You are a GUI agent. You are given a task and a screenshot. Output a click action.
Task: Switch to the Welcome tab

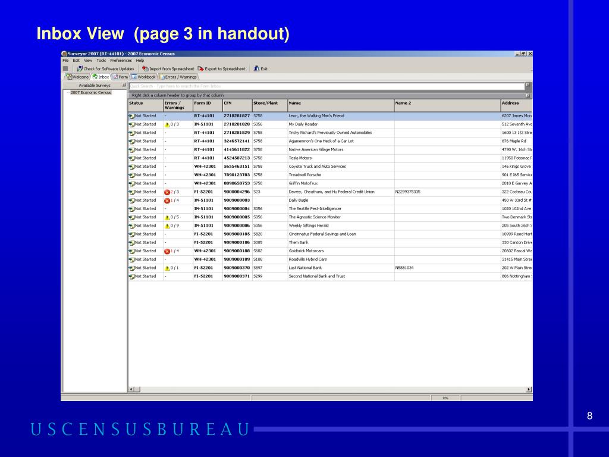[77, 77]
